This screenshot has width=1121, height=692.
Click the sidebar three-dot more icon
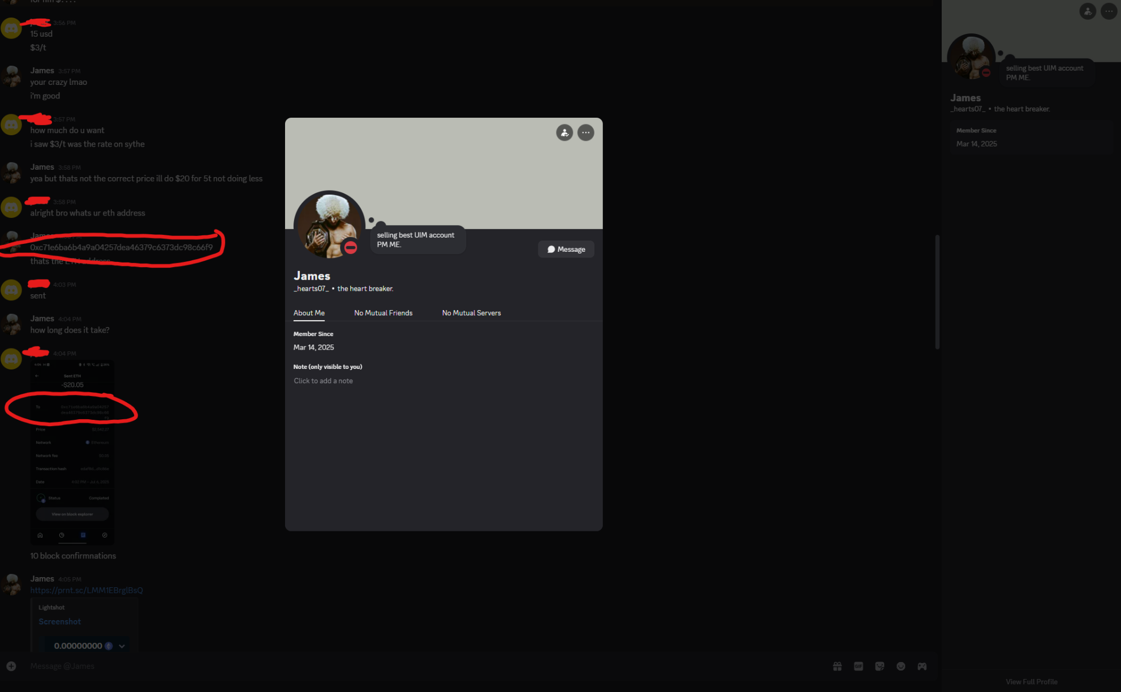1109,11
